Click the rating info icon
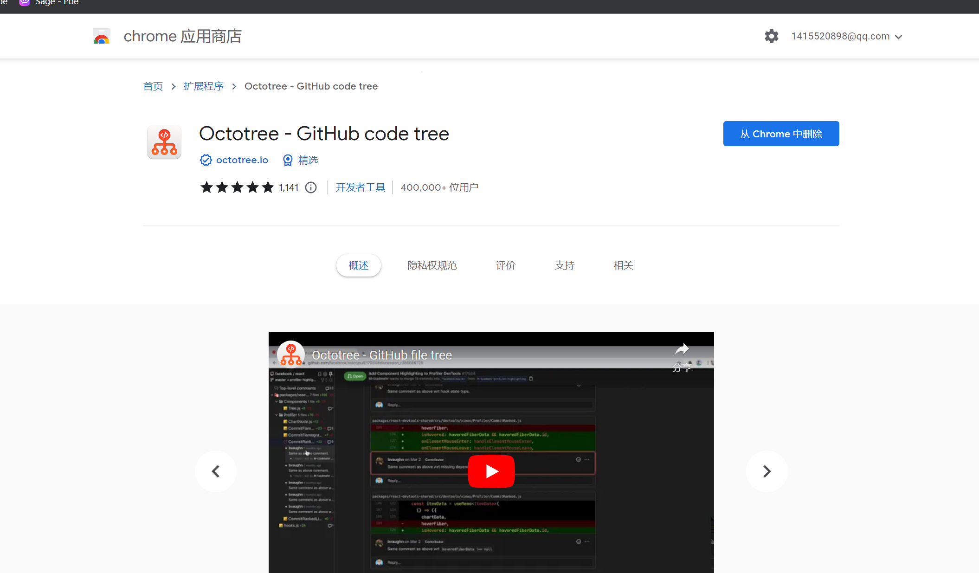This screenshot has width=979, height=573. tap(311, 187)
